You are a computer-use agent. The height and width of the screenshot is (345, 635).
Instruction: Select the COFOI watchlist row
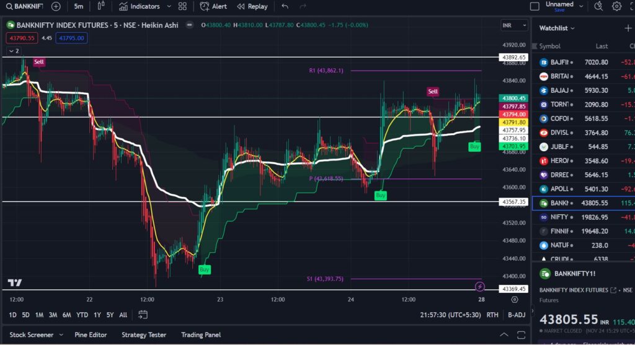pyautogui.click(x=583, y=119)
